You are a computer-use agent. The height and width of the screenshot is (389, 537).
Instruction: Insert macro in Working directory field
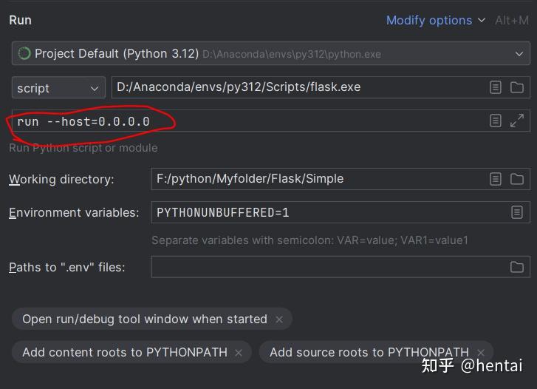coord(496,179)
